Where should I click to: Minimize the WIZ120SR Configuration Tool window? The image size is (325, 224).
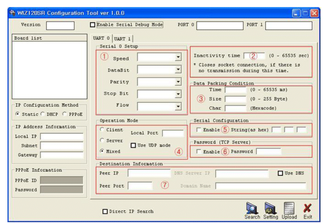pyautogui.click(x=296, y=13)
